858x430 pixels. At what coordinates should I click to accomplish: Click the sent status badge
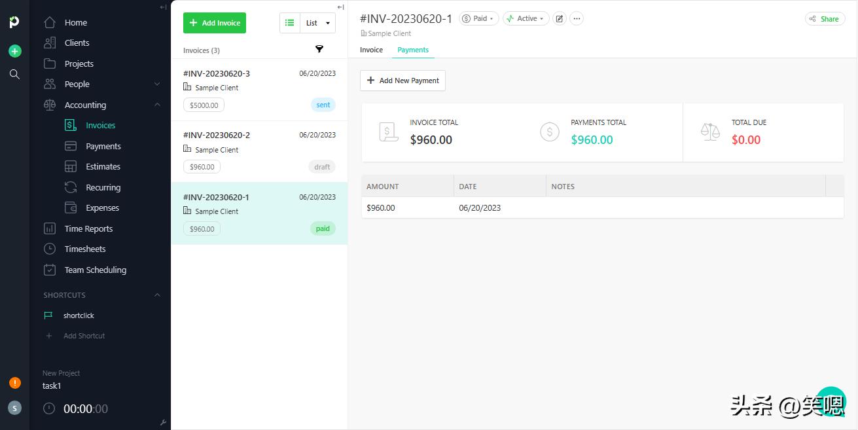click(x=323, y=105)
